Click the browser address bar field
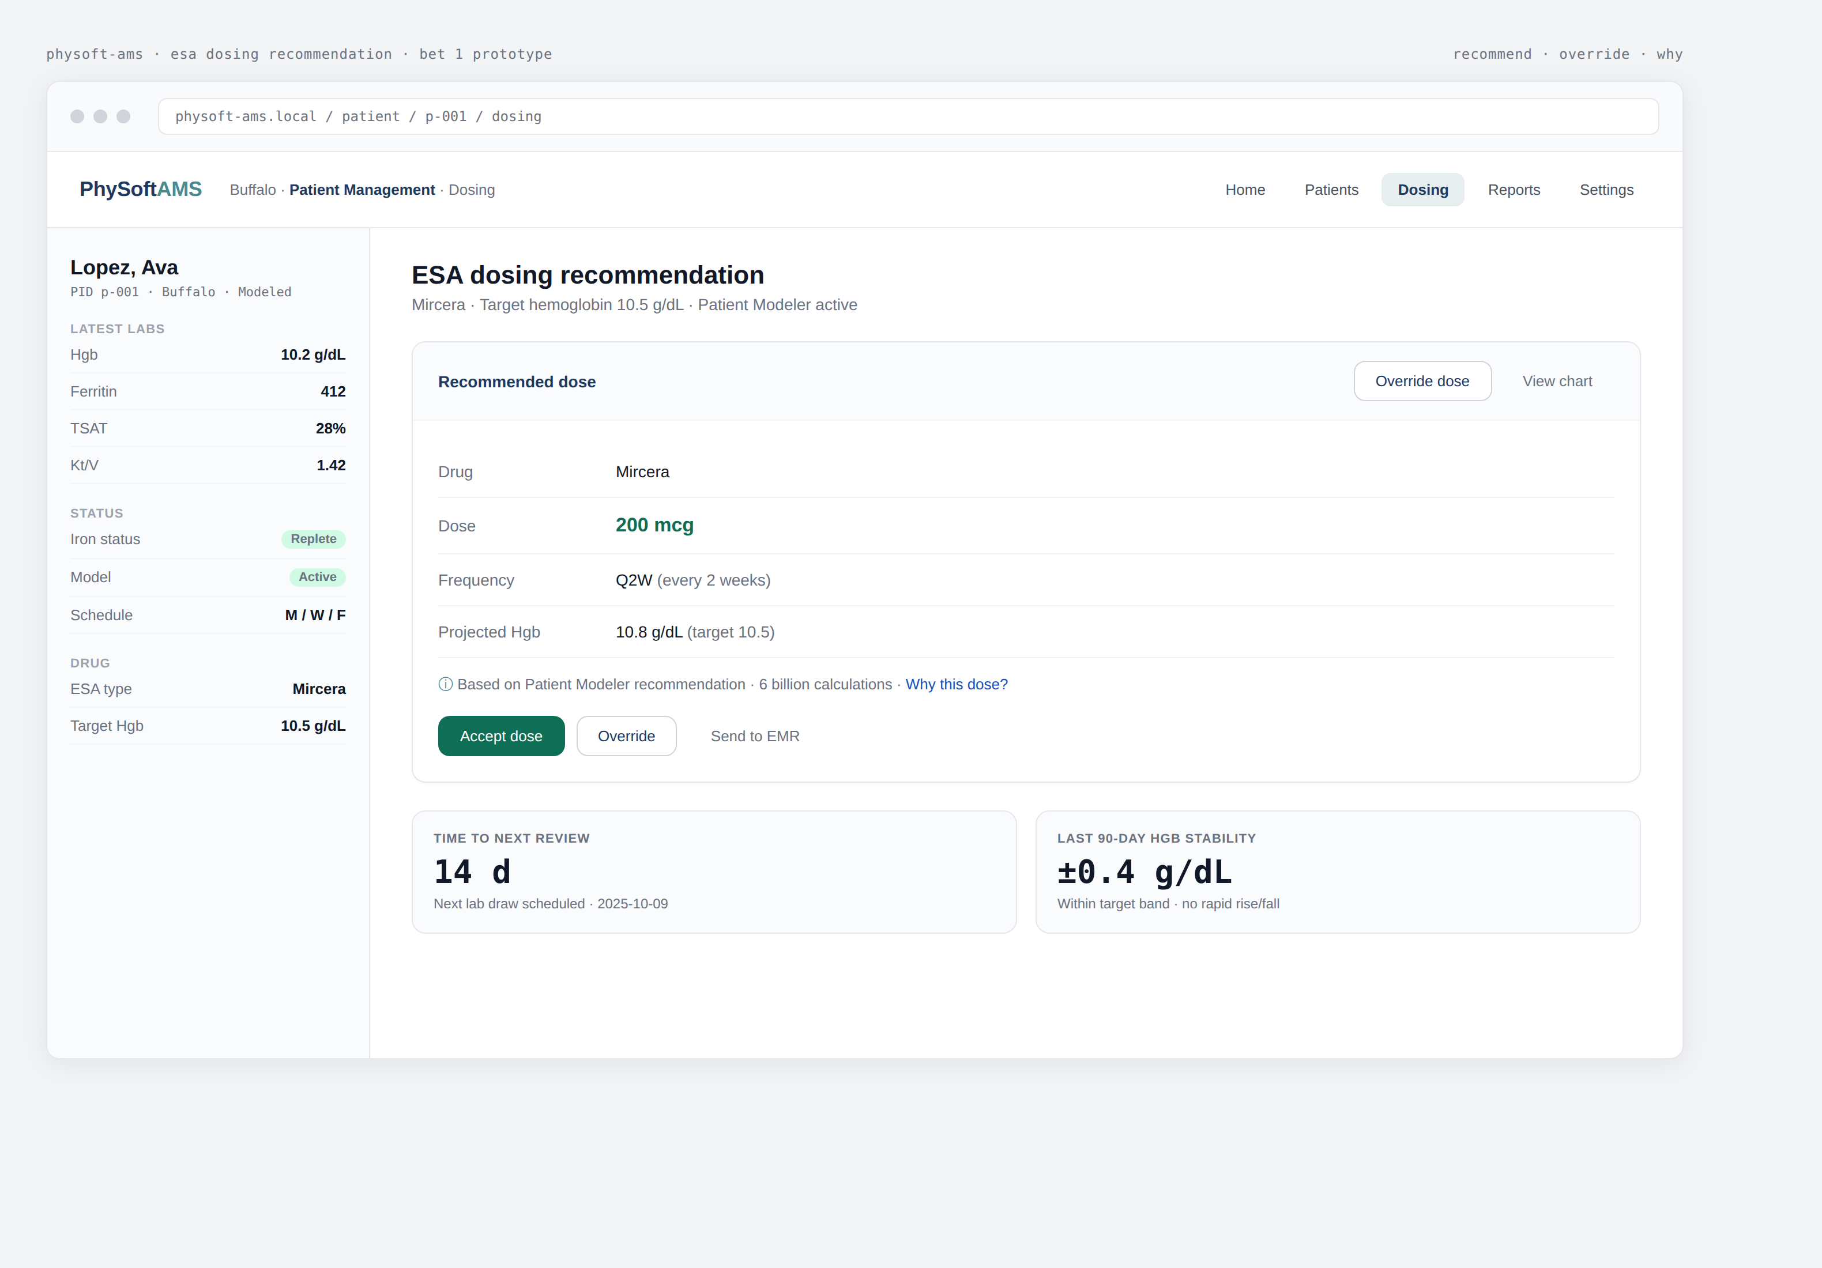 tap(907, 116)
